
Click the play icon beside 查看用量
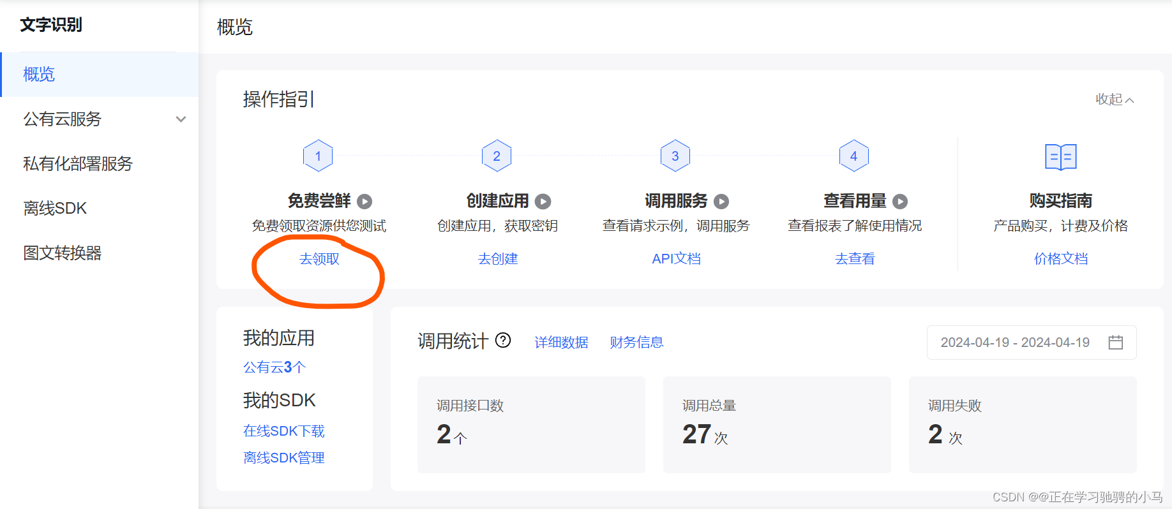point(900,202)
